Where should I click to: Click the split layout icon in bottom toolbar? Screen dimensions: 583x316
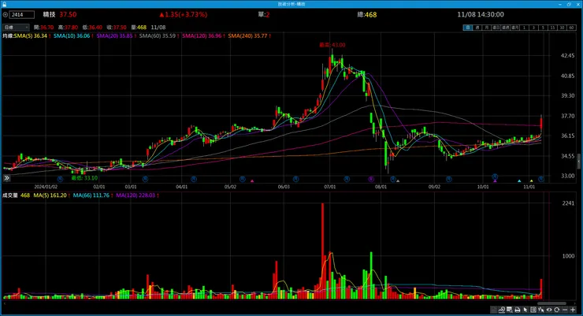[x=533, y=310]
